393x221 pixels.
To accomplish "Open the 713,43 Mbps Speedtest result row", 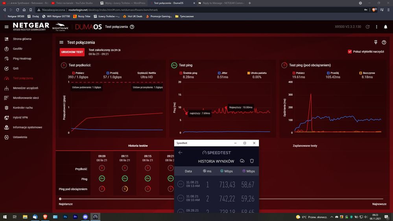I will click(x=216, y=184).
